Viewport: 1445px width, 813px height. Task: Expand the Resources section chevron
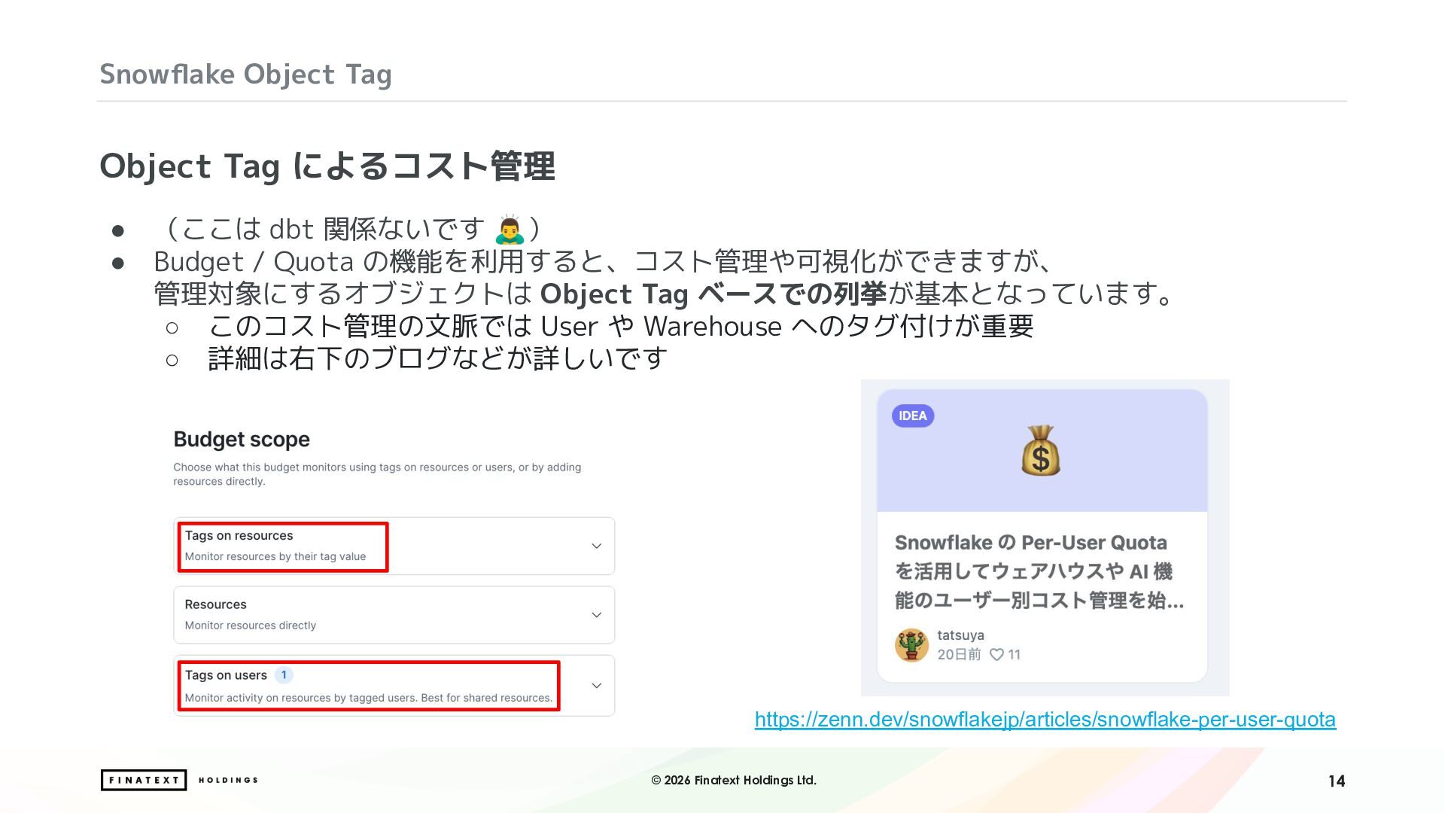coord(597,615)
